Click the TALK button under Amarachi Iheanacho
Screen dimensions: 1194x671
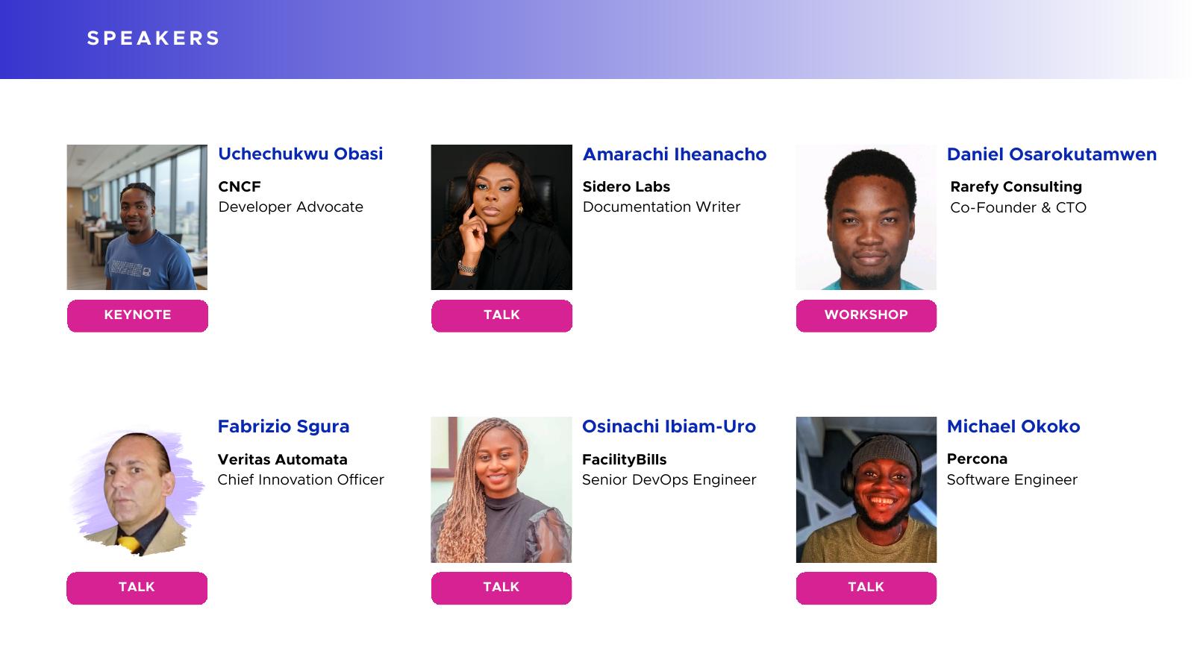tap(501, 315)
